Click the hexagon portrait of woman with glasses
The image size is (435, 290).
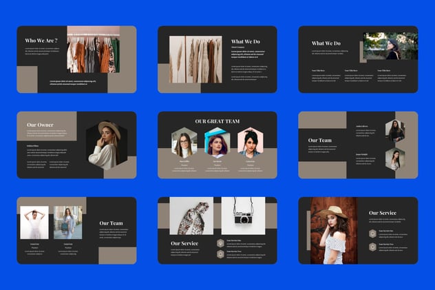click(x=184, y=143)
